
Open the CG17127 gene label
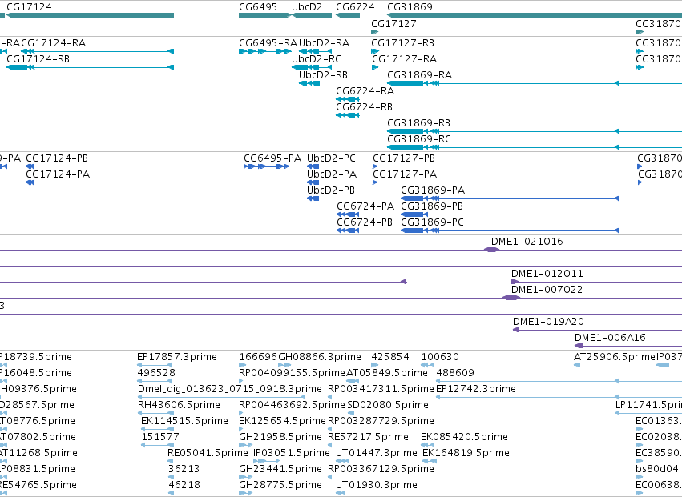[x=393, y=24]
